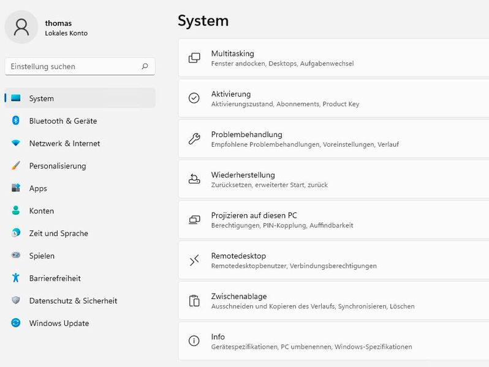Click 'Berechtigungen, PIN-Kopplung, Auffindbarkeit' text
Image resolution: width=489 pixels, height=367 pixels.
pyautogui.click(x=282, y=225)
